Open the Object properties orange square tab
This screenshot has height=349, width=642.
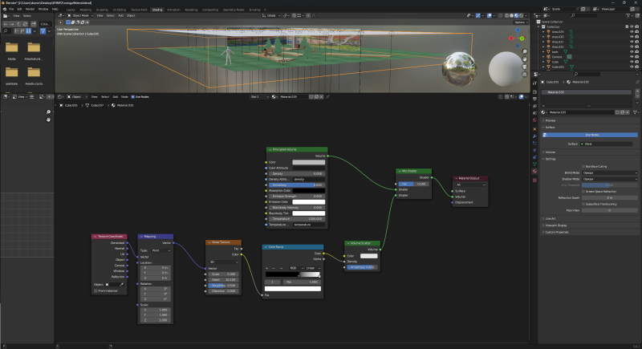[534, 129]
